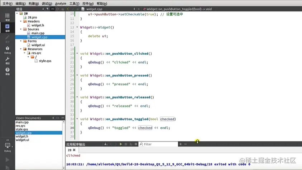The height and width of the screenshot is (170, 302).
Task: Fold on_pushButton_toggled function at line 34
Action: 77,119
